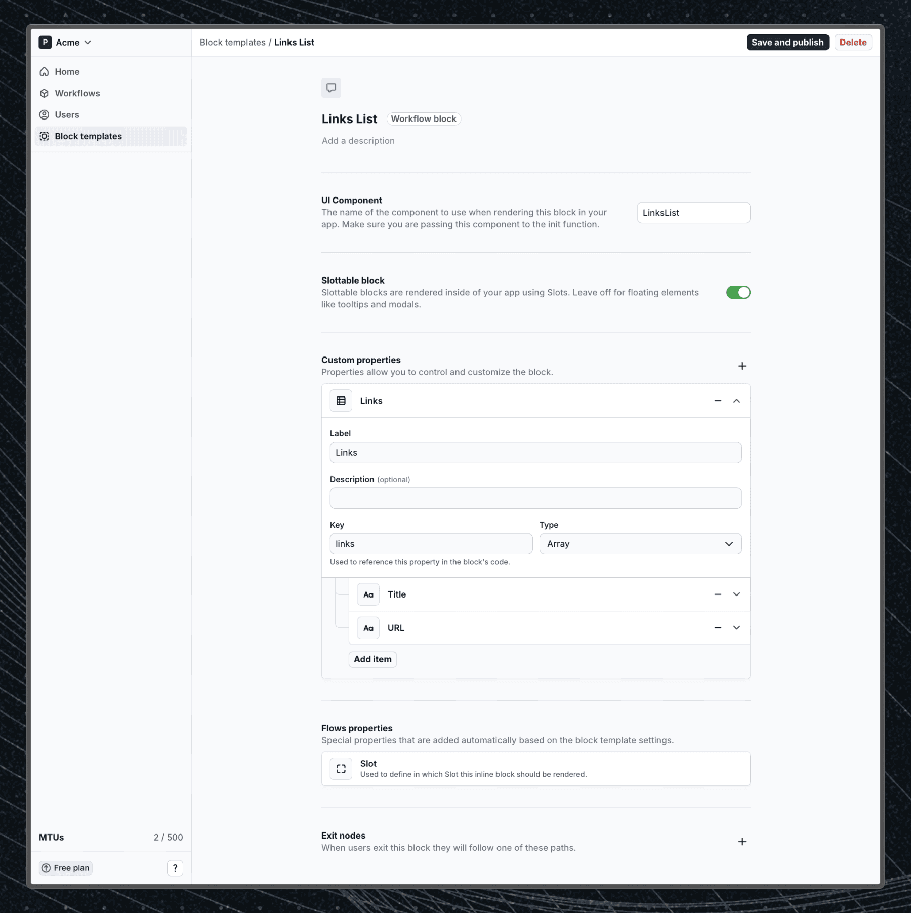Click the Add a description field
911x913 pixels.
click(x=358, y=140)
